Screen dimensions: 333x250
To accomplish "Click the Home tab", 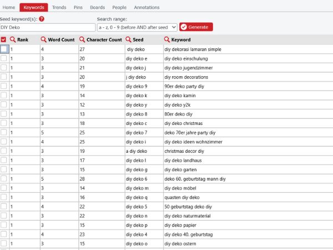I will (9, 7).
